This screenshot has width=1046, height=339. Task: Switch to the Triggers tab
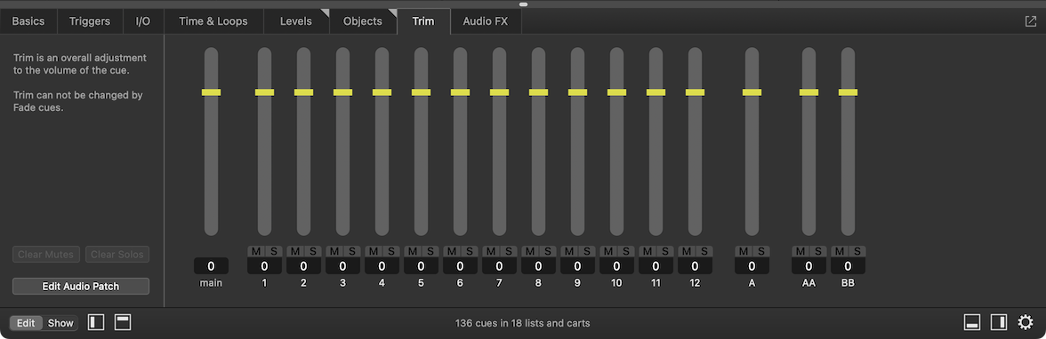click(x=89, y=21)
